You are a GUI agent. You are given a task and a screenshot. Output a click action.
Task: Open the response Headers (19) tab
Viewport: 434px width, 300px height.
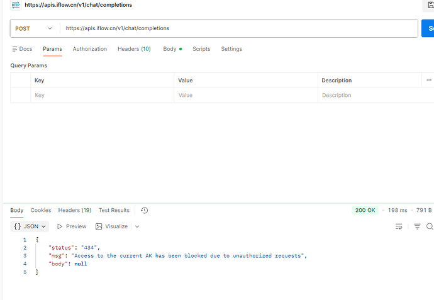[x=74, y=210]
